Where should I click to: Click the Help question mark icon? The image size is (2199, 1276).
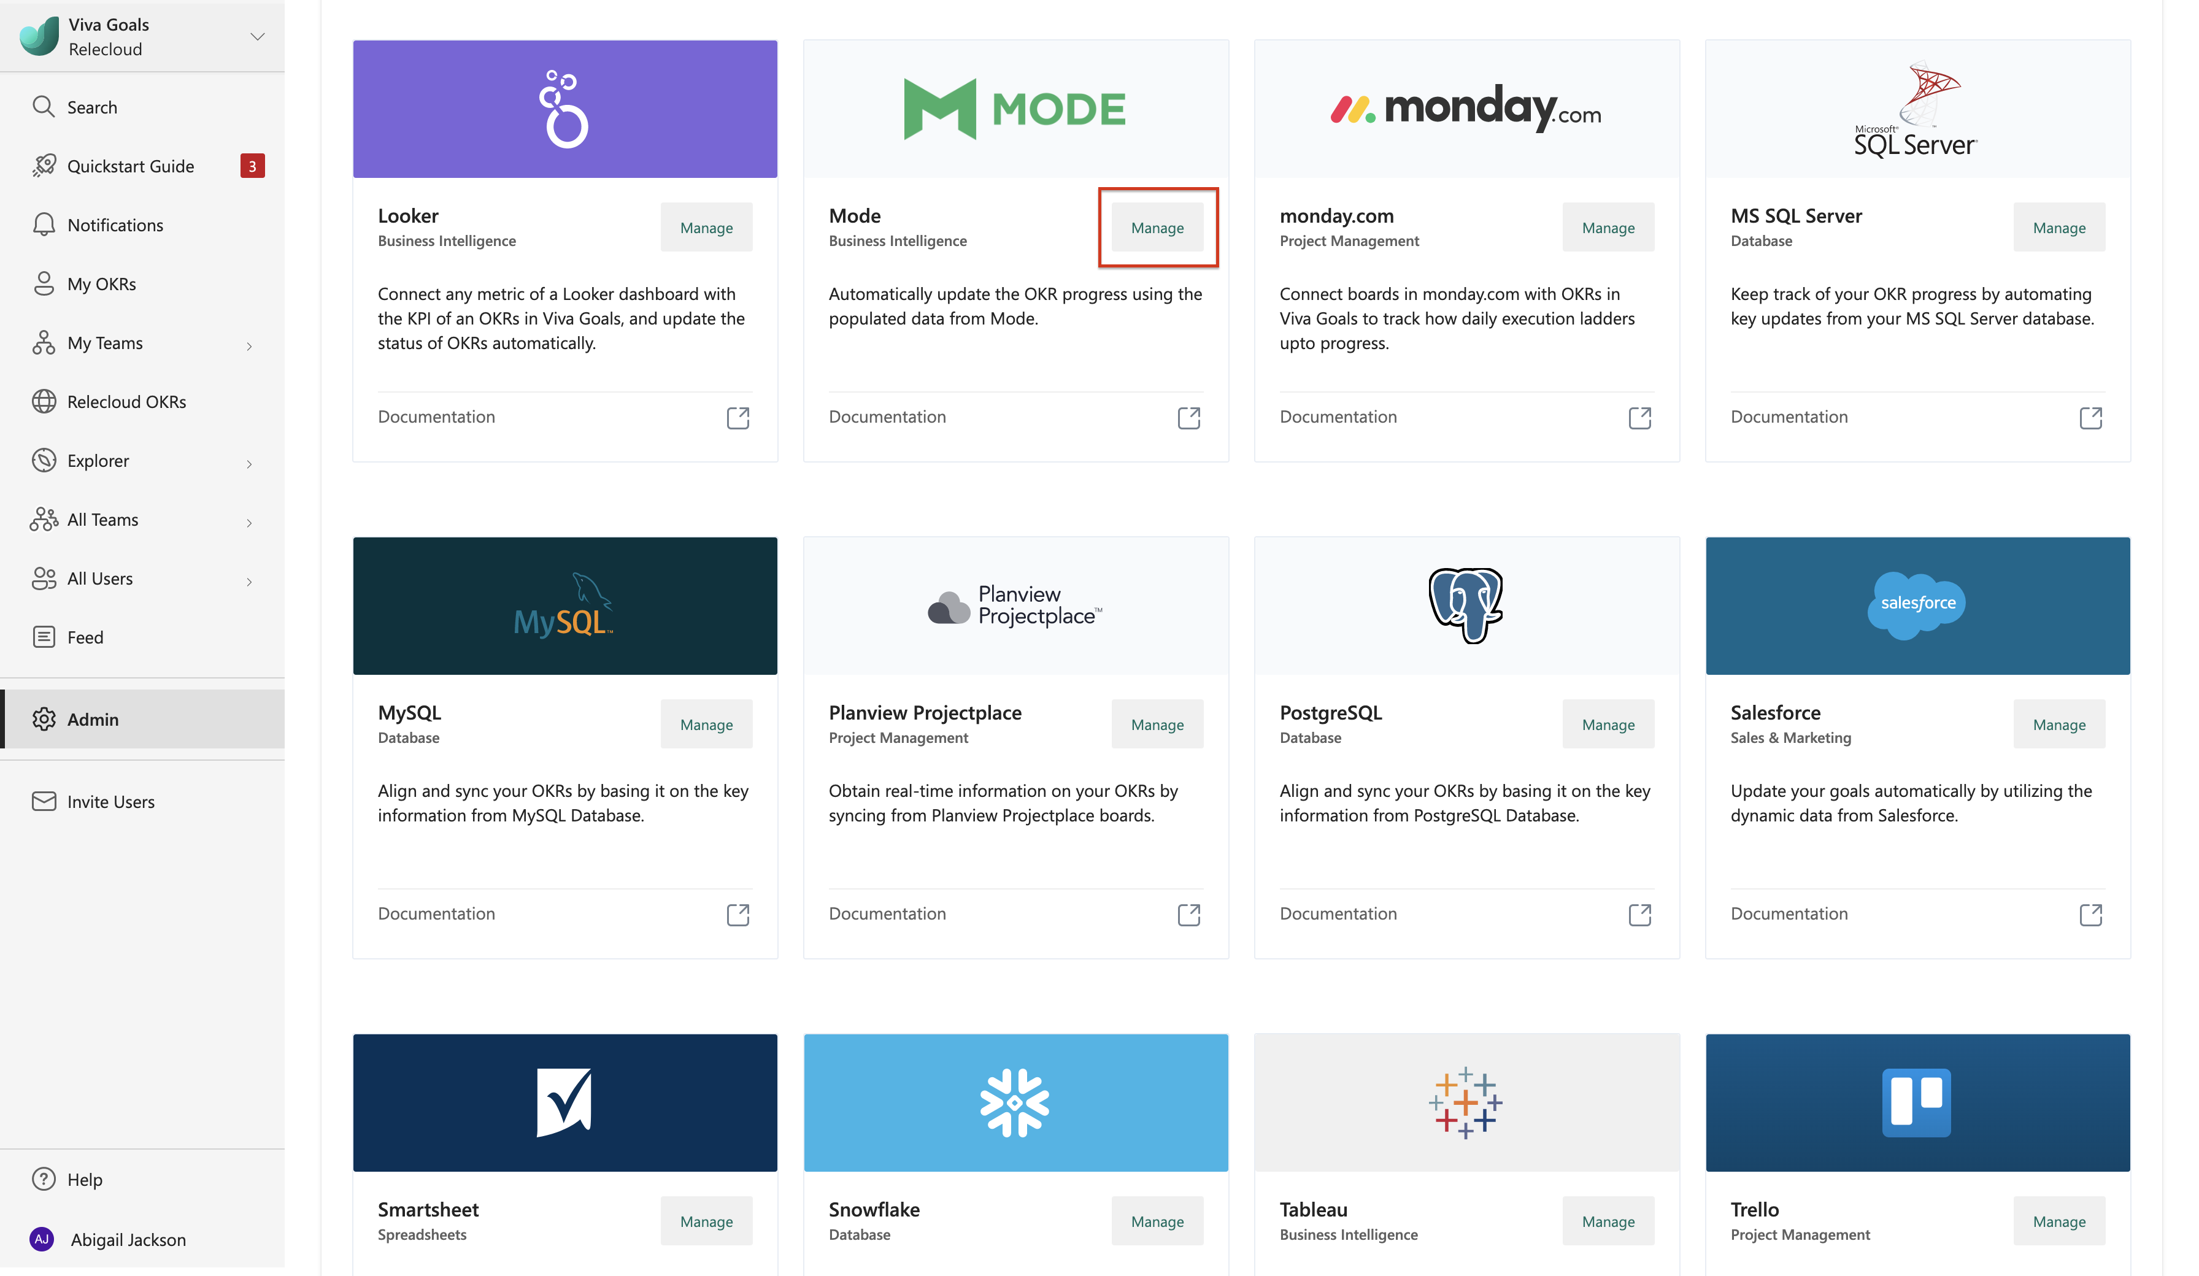coord(43,1179)
